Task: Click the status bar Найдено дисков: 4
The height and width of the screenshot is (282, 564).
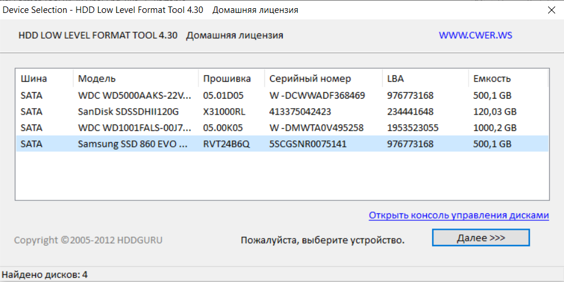Action: pos(45,275)
